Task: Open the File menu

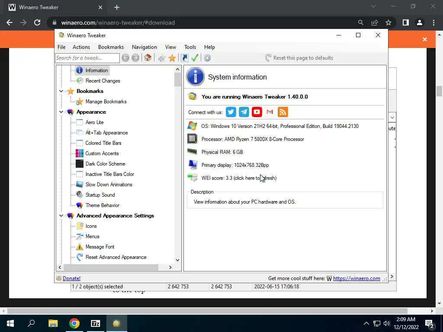Action: 61,47
